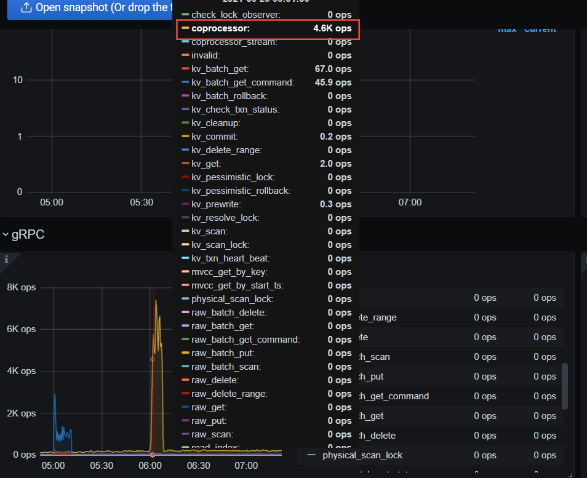Toggle the legend series ending in ete_range
587x478 pixels.
pyautogui.click(x=378, y=317)
